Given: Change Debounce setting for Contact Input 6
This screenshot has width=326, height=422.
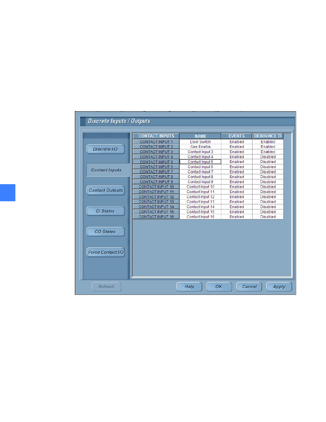Looking at the screenshot, I should pos(268,167).
